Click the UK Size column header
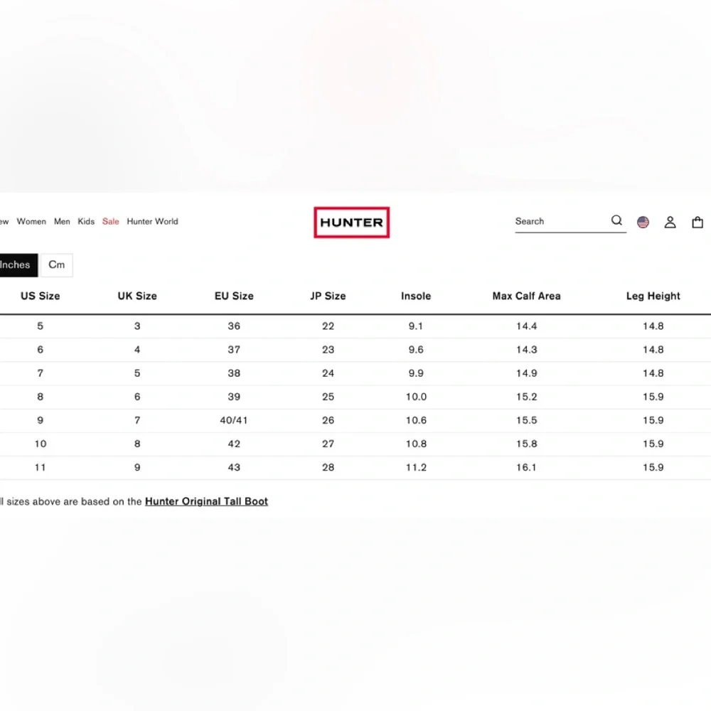Screen dimensions: 711x711 137,296
